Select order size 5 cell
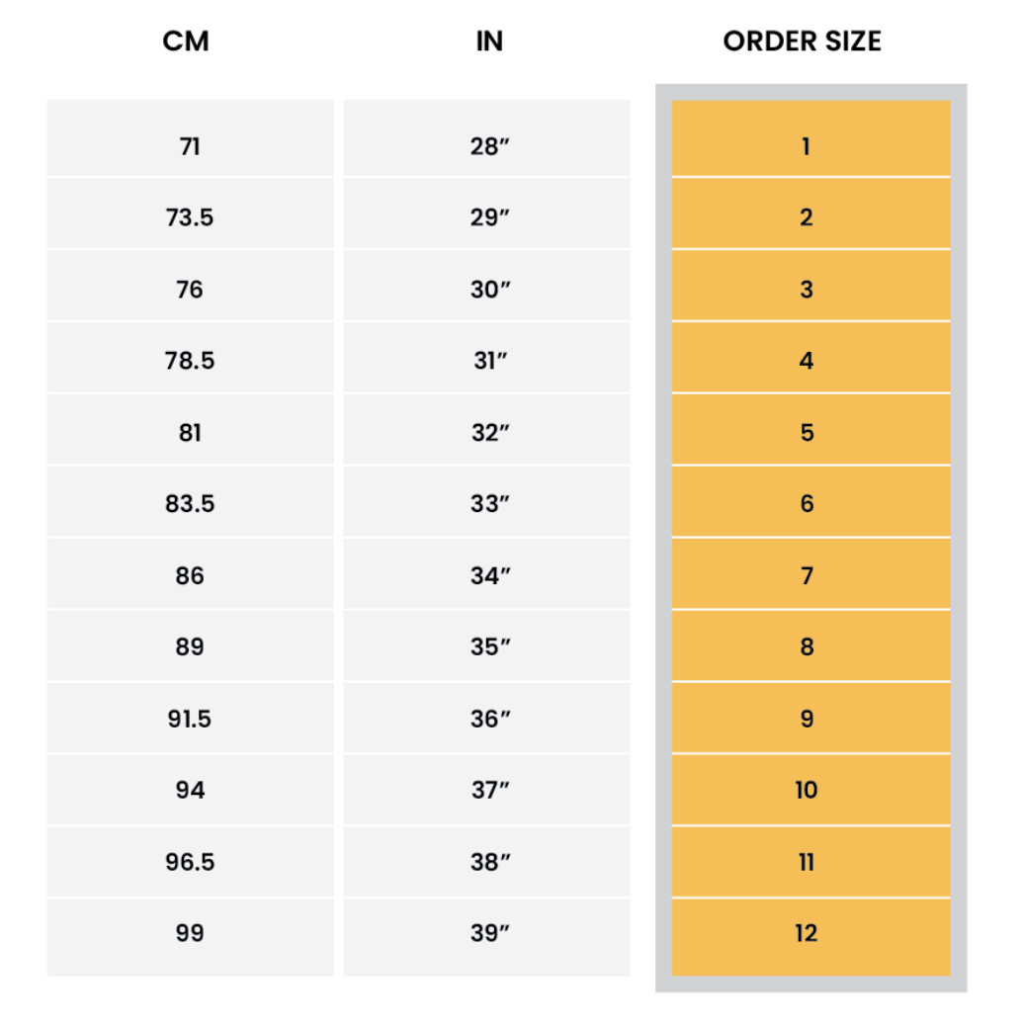The width and height of the screenshot is (1022, 1028). tap(807, 433)
